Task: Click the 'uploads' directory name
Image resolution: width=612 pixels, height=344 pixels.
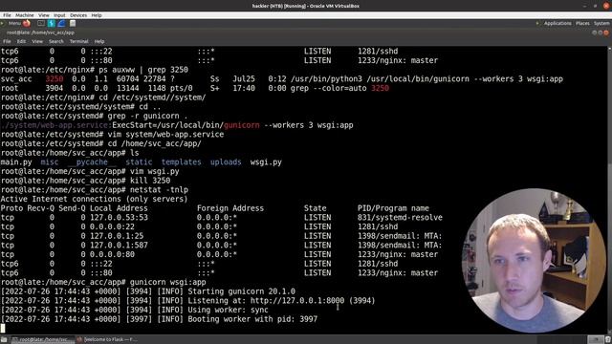Action: point(226,162)
